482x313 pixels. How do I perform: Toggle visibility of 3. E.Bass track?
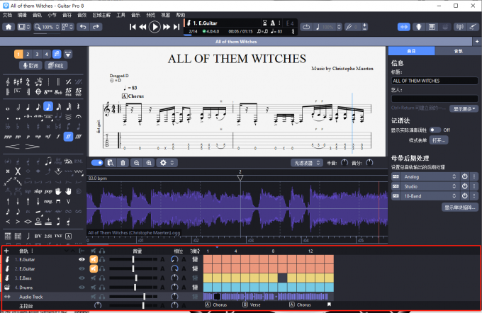(82, 278)
